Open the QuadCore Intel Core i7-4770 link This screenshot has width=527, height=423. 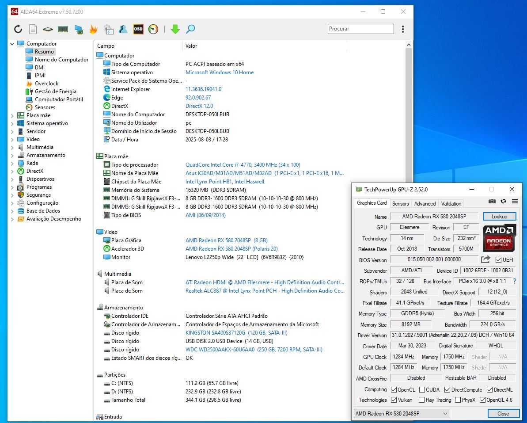click(x=243, y=165)
